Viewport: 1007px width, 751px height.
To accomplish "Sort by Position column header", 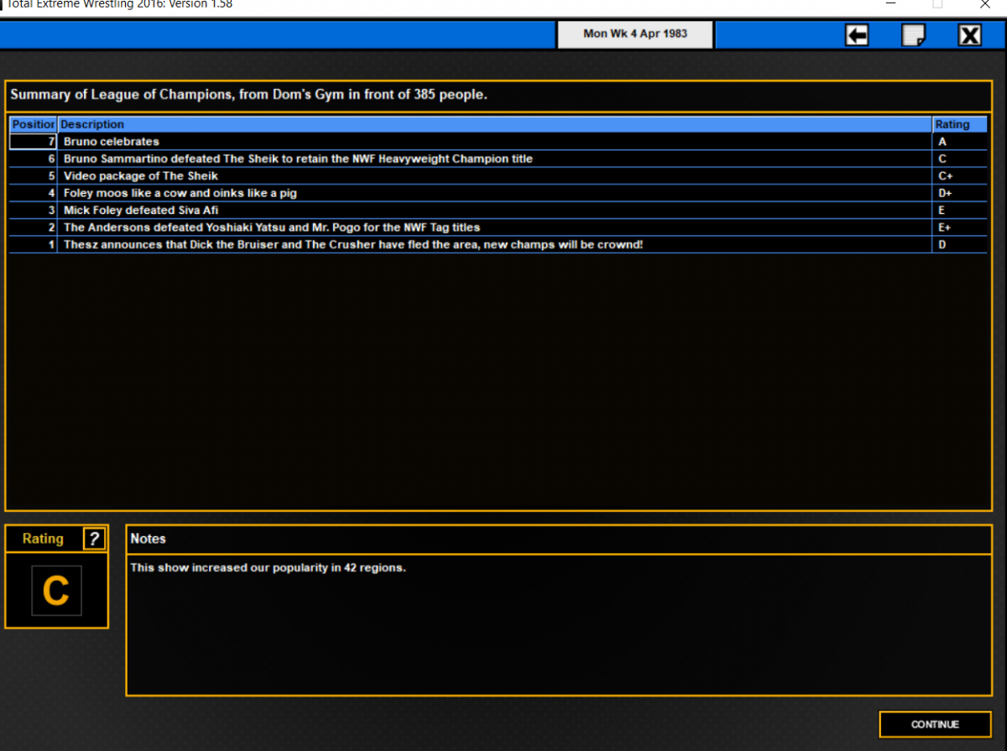I will [33, 124].
